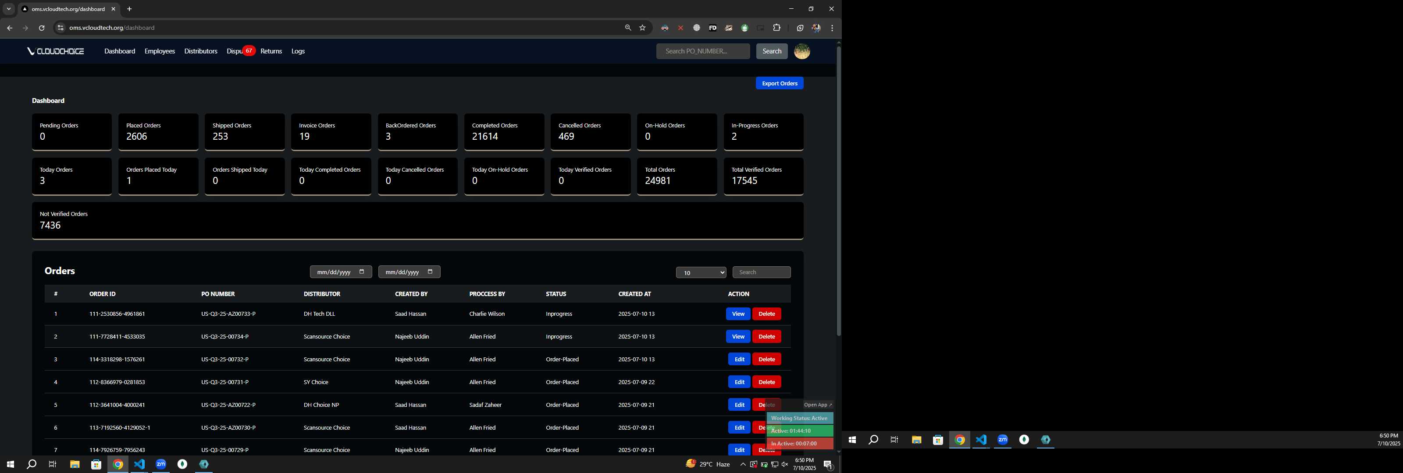
Task: Delete order US-Q3-25-00731-P
Action: tap(766, 382)
